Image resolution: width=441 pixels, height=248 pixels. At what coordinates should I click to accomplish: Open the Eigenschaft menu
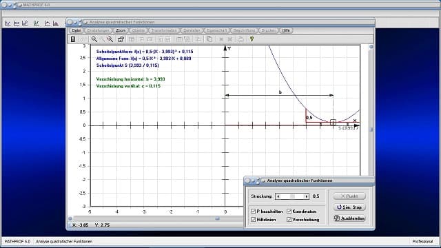tap(216, 30)
